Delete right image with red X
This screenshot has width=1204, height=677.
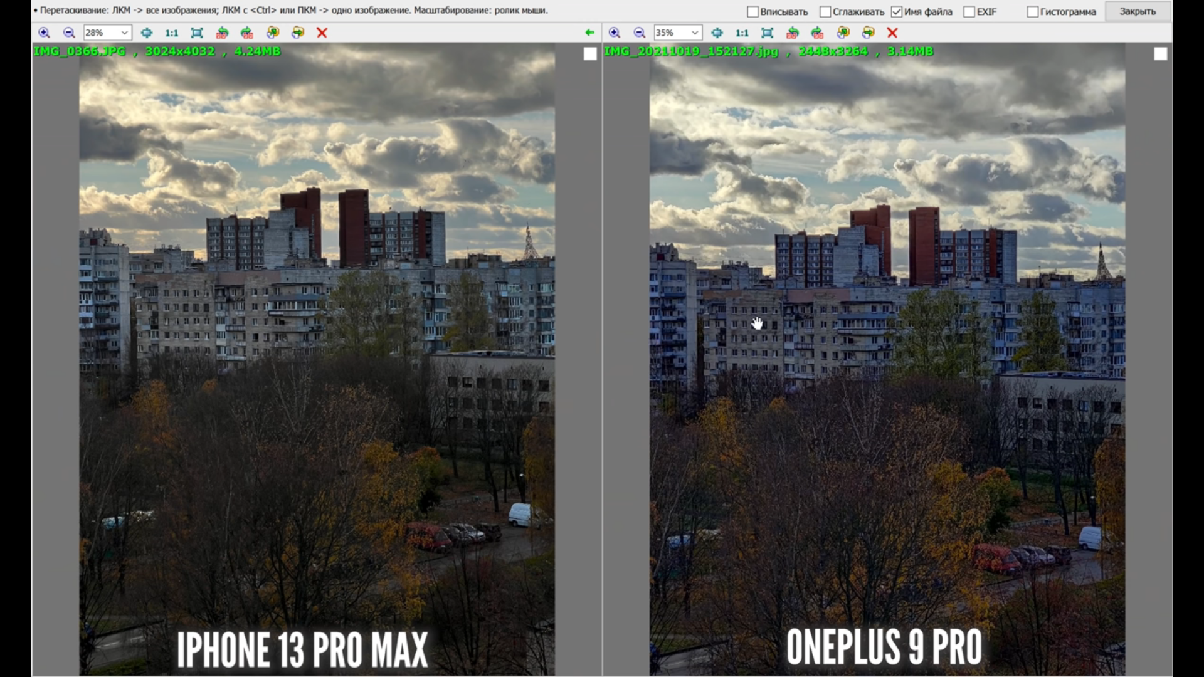[x=893, y=33]
